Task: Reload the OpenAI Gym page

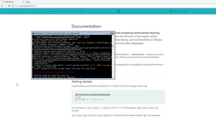Action: (9, 6)
